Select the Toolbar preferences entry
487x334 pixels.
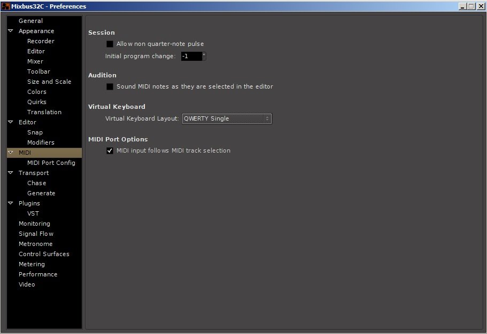tap(38, 71)
